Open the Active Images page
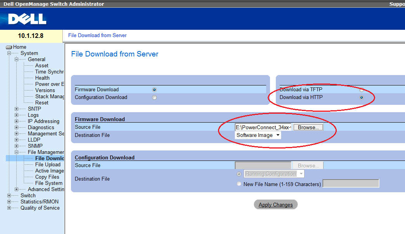405x234 pixels. coord(49,171)
